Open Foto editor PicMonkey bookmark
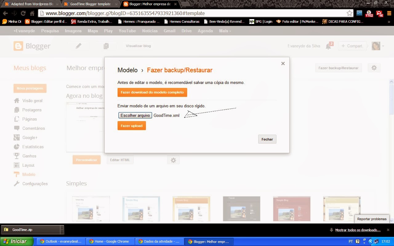Viewport: 394px width, 246px height. tap(297, 22)
